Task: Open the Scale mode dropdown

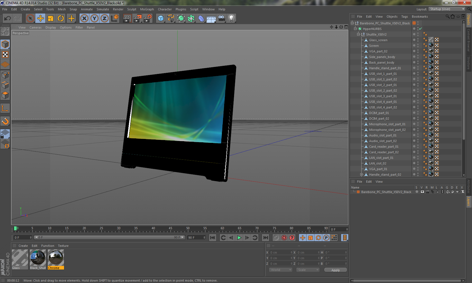Action: click(x=308, y=270)
